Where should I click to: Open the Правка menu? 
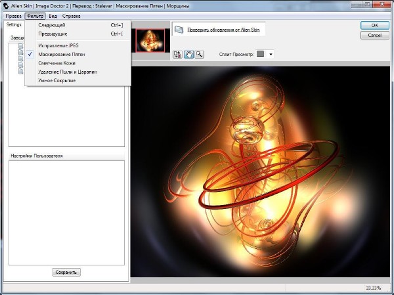pos(13,15)
